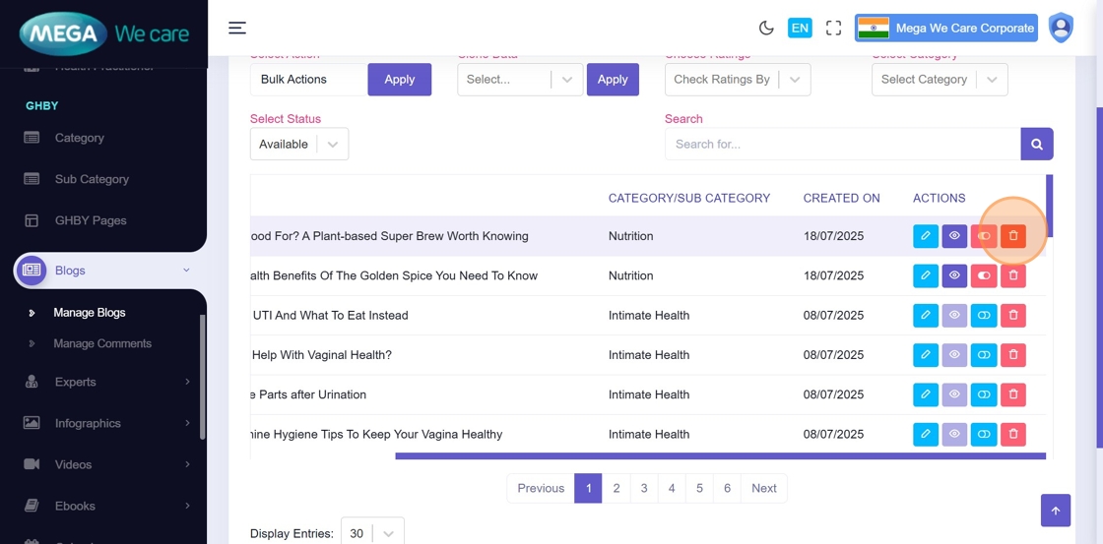The width and height of the screenshot is (1103, 544).
Task: Enter fullscreen mode icon
Action: (833, 28)
